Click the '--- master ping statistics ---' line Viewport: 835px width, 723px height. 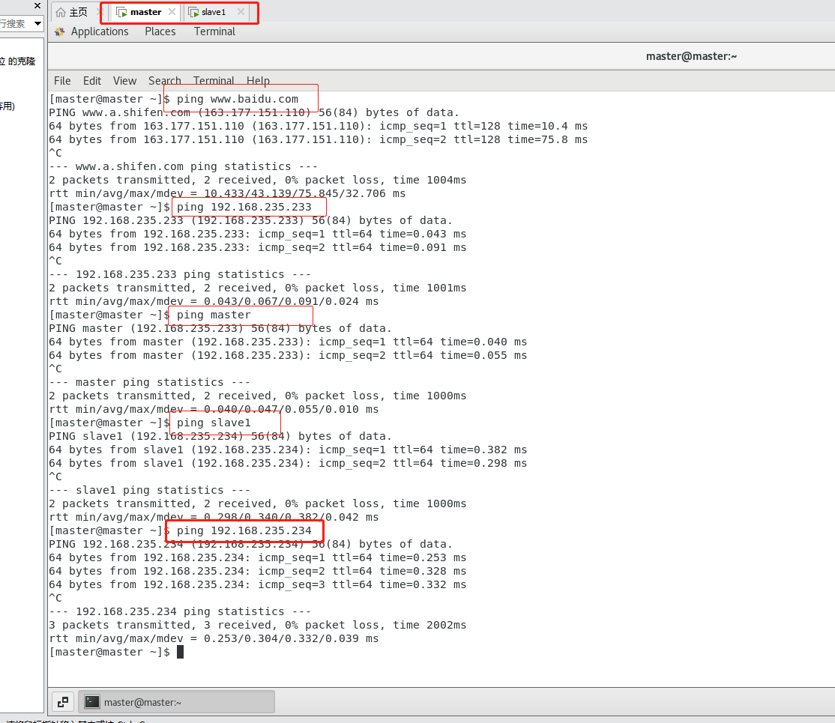tap(150, 382)
